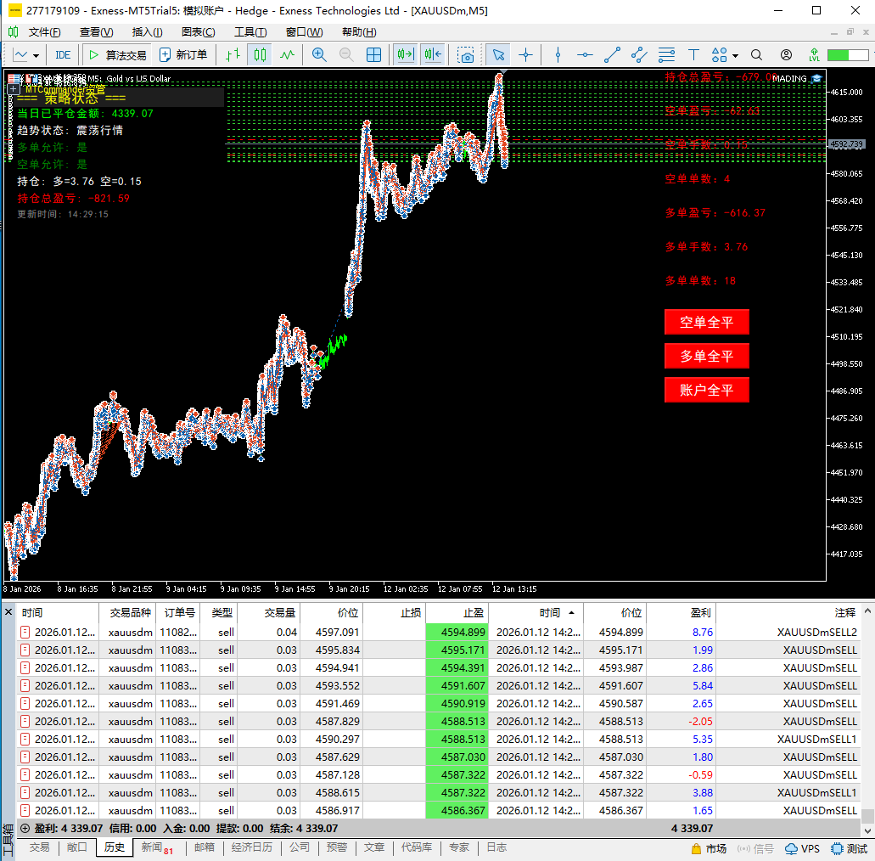Open the LVL VPS signal icon

point(814,54)
